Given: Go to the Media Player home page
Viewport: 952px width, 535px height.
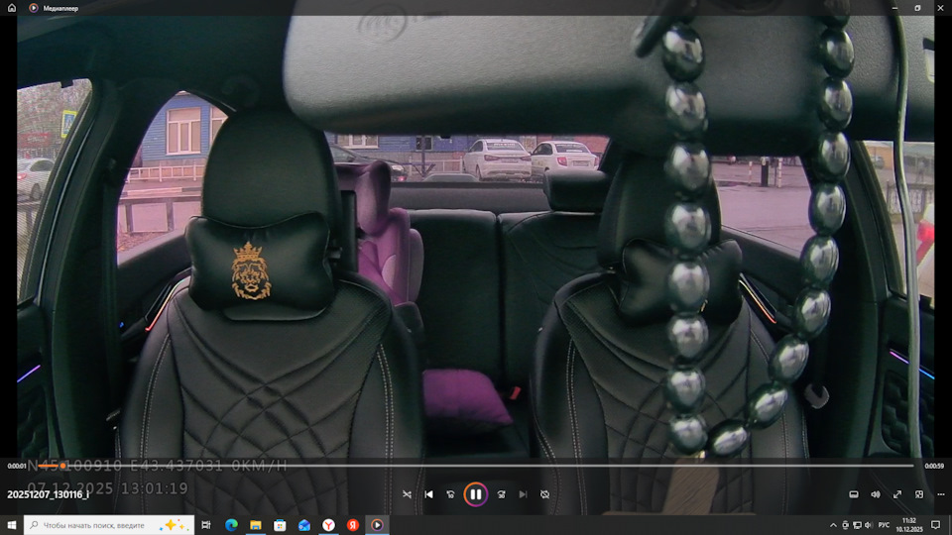Looking at the screenshot, I should tap(12, 8).
